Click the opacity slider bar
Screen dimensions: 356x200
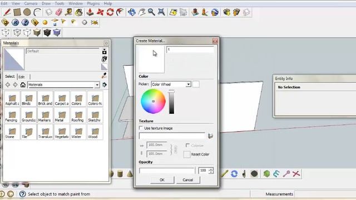(x=167, y=171)
